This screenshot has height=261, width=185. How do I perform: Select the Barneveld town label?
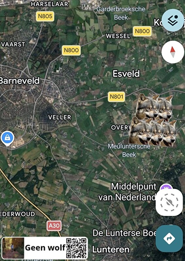(x=19, y=81)
